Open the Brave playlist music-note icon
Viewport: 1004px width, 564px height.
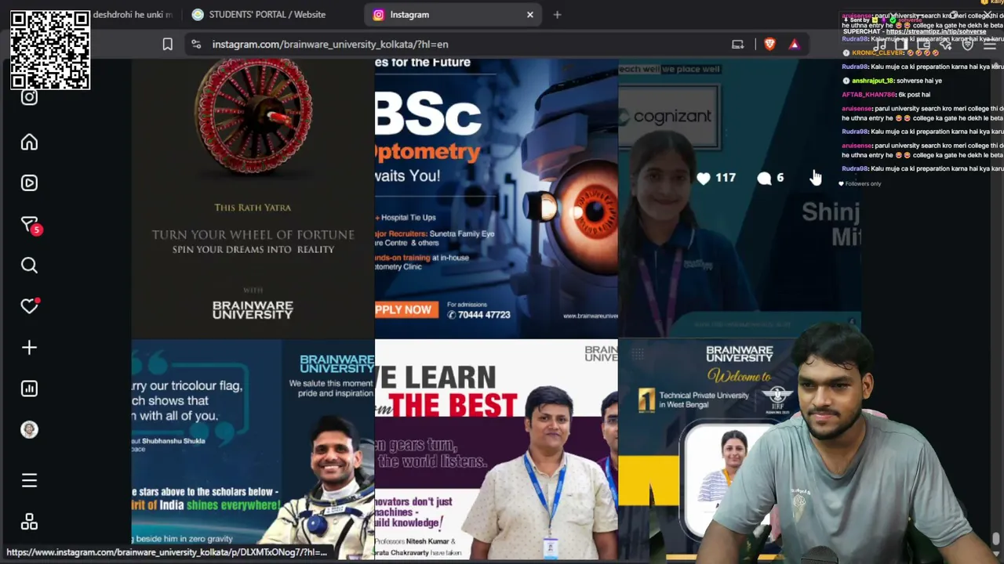(879, 45)
